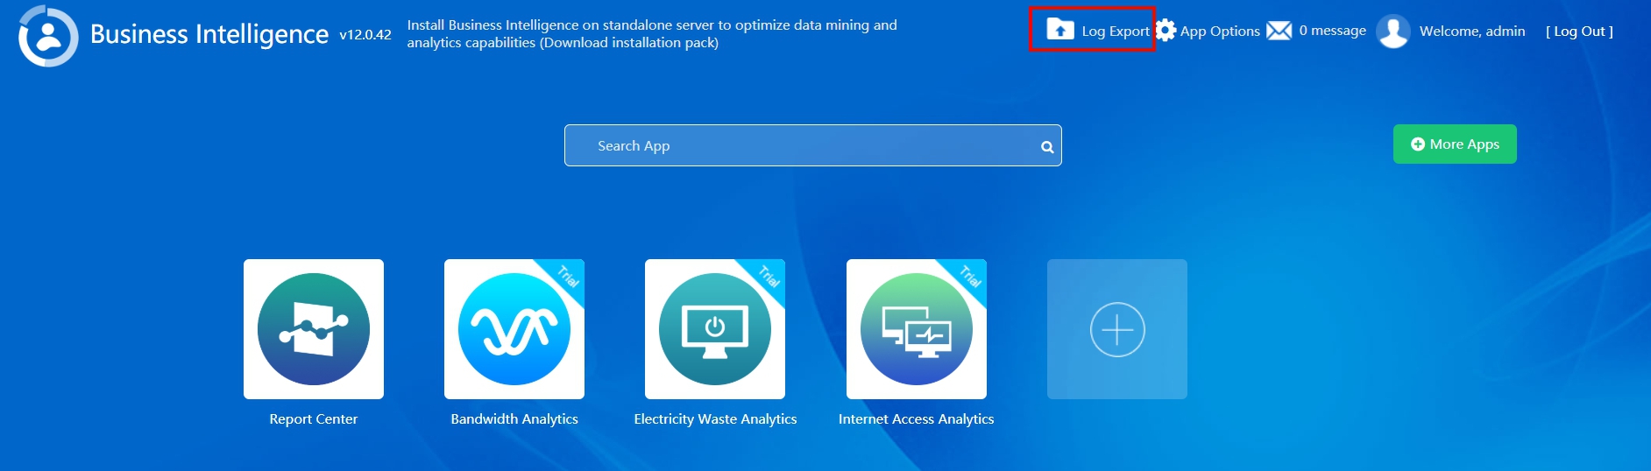The width and height of the screenshot is (1651, 471).
Task: Click the admin user avatar icon
Action: click(1393, 32)
